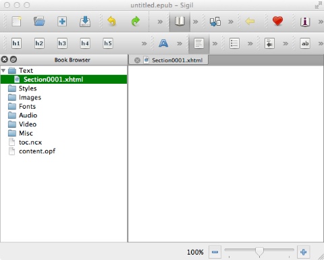Screen dimensions: 324x260
Task: Expand toolbar overflow chevron after redo
Action: pyautogui.click(x=160, y=22)
